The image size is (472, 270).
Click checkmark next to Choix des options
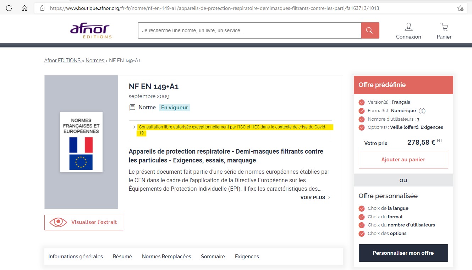362,234
